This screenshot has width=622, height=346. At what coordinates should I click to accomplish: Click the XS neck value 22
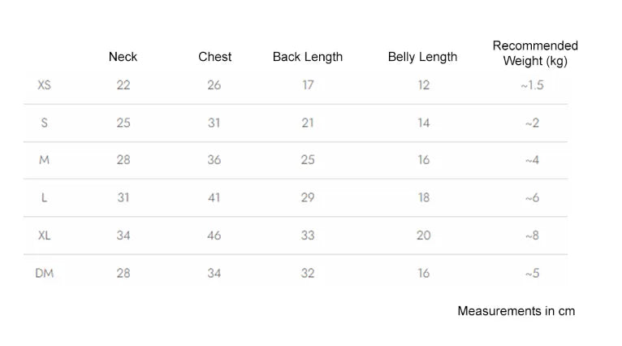tap(123, 84)
